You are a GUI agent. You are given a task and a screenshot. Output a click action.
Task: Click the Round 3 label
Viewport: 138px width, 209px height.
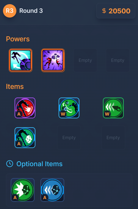point(31,11)
